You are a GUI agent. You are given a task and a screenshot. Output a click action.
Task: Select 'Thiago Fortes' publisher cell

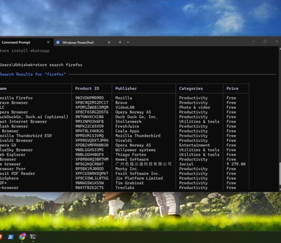tap(131, 155)
